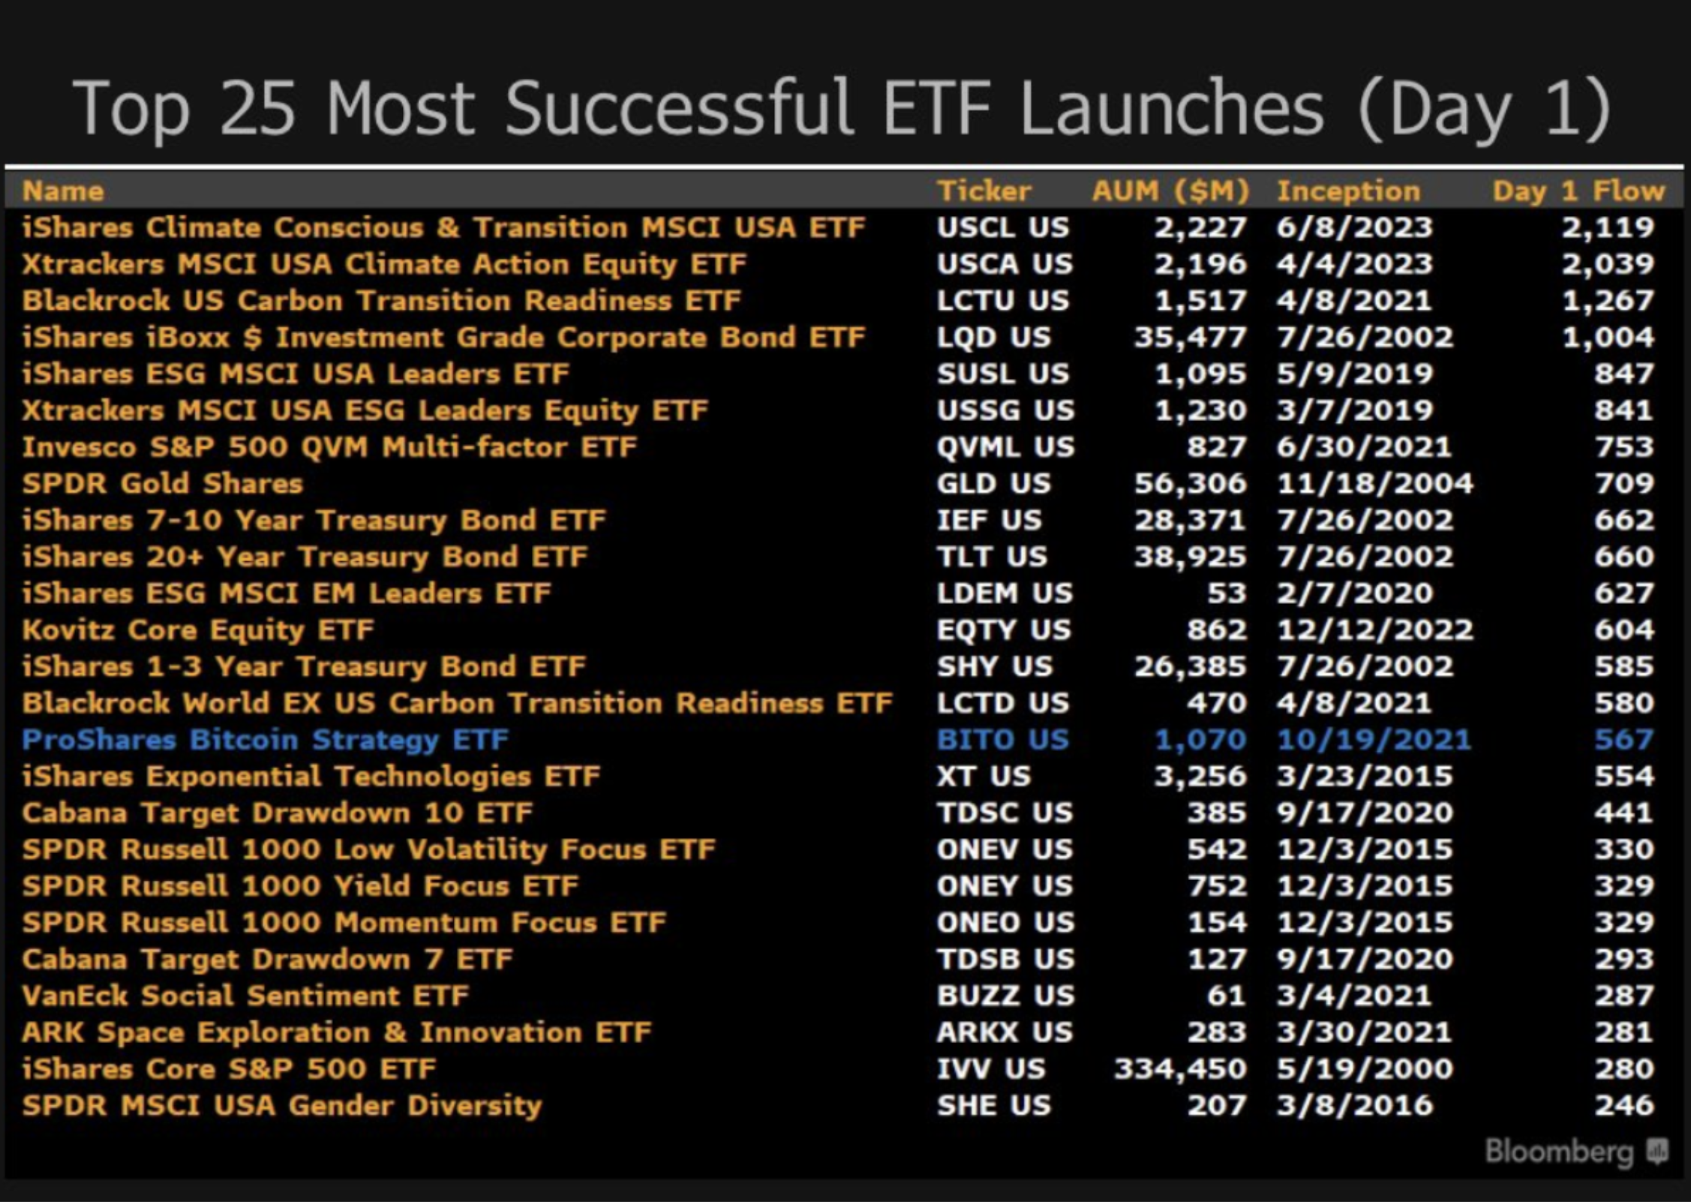This screenshot has height=1202, width=1691.
Task: Click the chart title text
Action: point(840,109)
